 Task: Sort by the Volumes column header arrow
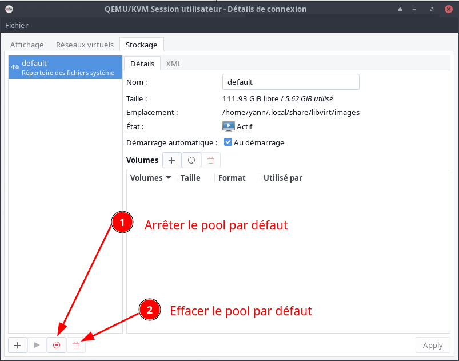pos(169,178)
